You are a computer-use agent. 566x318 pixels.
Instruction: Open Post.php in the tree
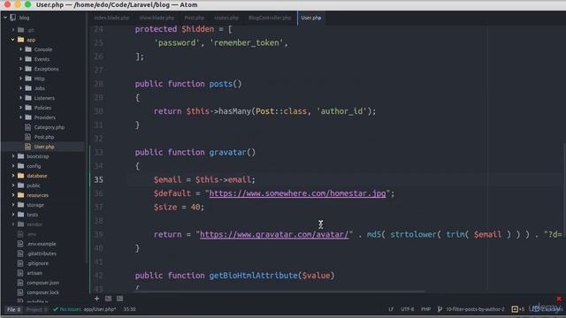pos(44,137)
